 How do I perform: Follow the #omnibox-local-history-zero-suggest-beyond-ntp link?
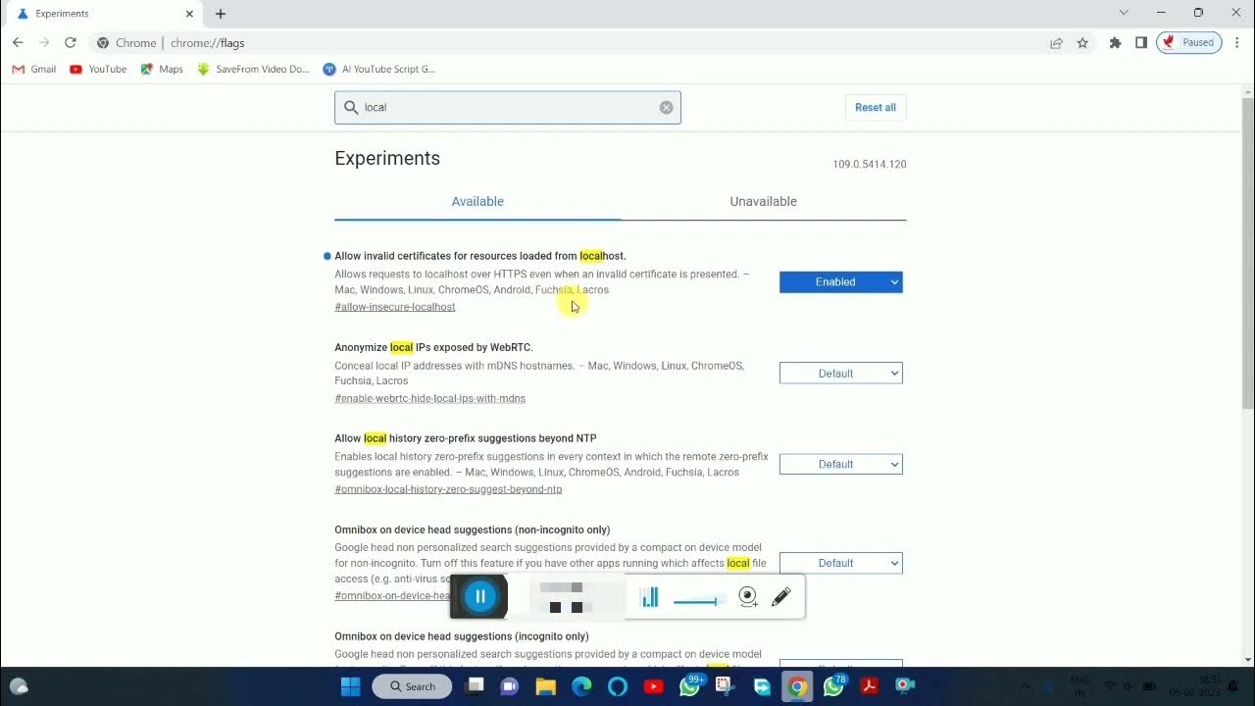coord(448,489)
